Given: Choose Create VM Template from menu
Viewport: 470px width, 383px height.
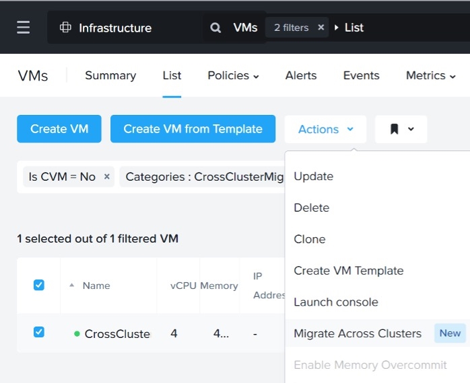Looking at the screenshot, I should coord(348,271).
